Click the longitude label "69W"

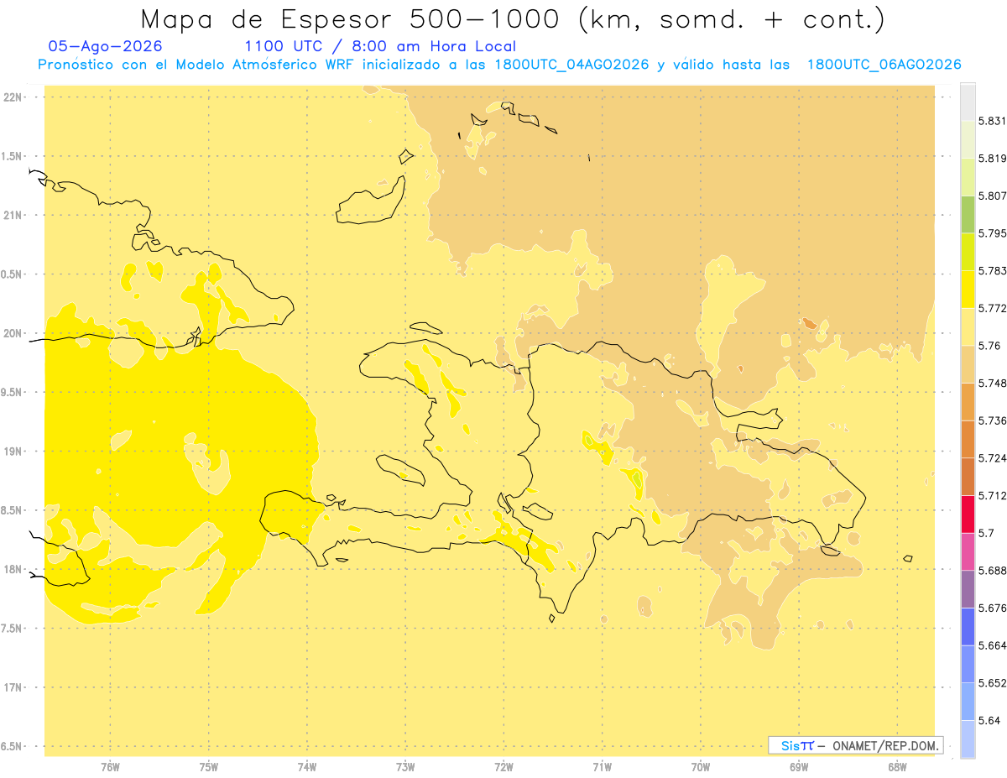(799, 766)
